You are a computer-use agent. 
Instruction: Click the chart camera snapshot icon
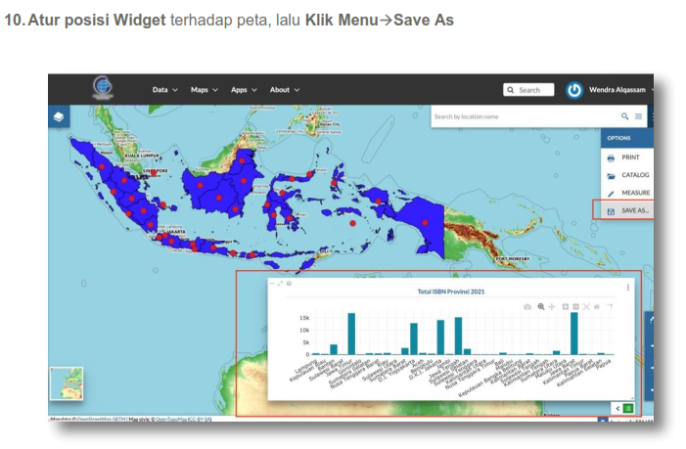527,306
